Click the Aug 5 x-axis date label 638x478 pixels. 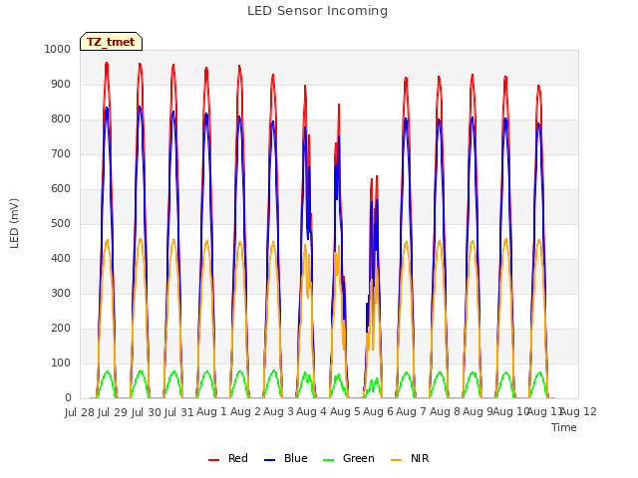tap(345, 412)
